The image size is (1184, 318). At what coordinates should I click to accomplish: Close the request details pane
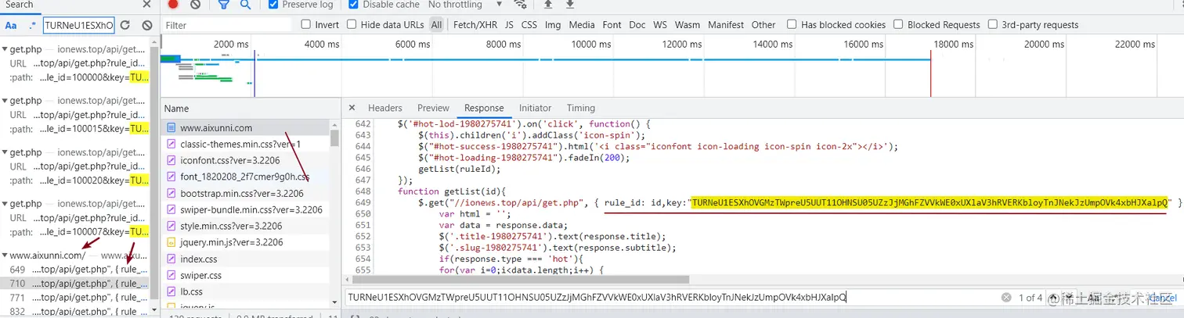352,108
